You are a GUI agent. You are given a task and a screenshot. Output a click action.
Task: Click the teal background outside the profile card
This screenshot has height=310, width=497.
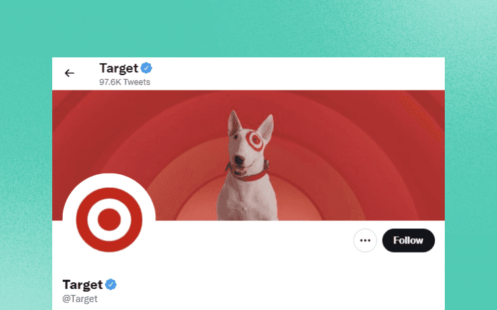pyautogui.click(x=249, y=28)
